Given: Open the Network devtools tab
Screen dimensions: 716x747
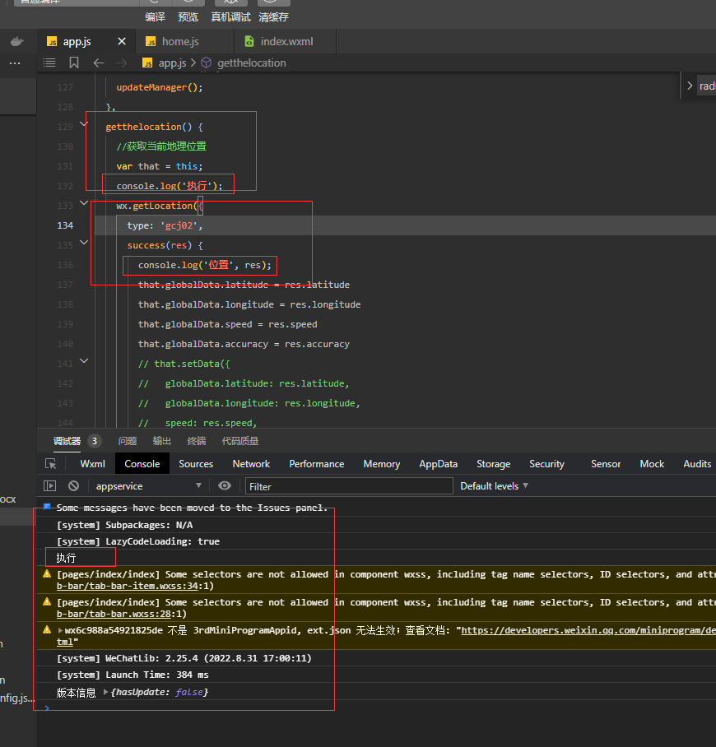Looking at the screenshot, I should [x=251, y=464].
